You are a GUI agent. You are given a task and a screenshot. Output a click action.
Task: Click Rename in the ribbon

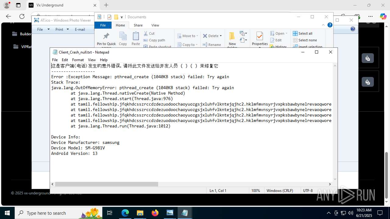[212, 45]
